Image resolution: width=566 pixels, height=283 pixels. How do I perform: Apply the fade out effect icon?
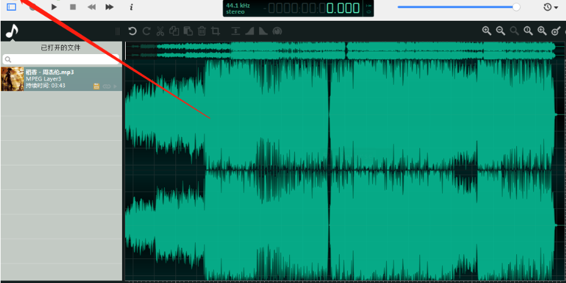pos(263,31)
